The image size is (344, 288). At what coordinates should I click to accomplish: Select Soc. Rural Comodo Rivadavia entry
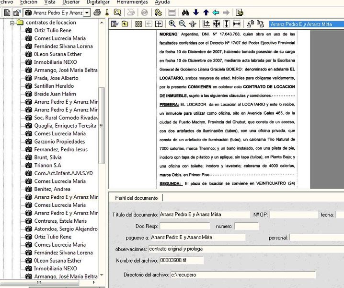(66, 118)
